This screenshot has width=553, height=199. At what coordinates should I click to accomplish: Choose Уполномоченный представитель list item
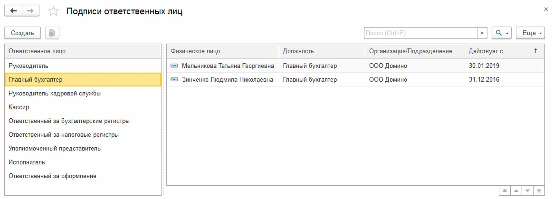coord(54,148)
